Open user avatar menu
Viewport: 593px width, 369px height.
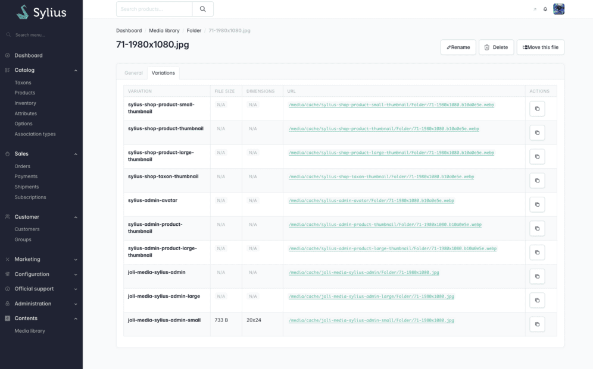pos(558,9)
